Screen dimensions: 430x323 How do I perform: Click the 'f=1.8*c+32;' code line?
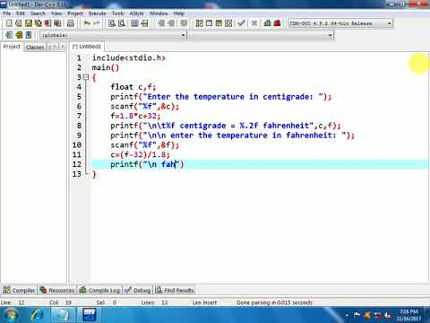135,116
